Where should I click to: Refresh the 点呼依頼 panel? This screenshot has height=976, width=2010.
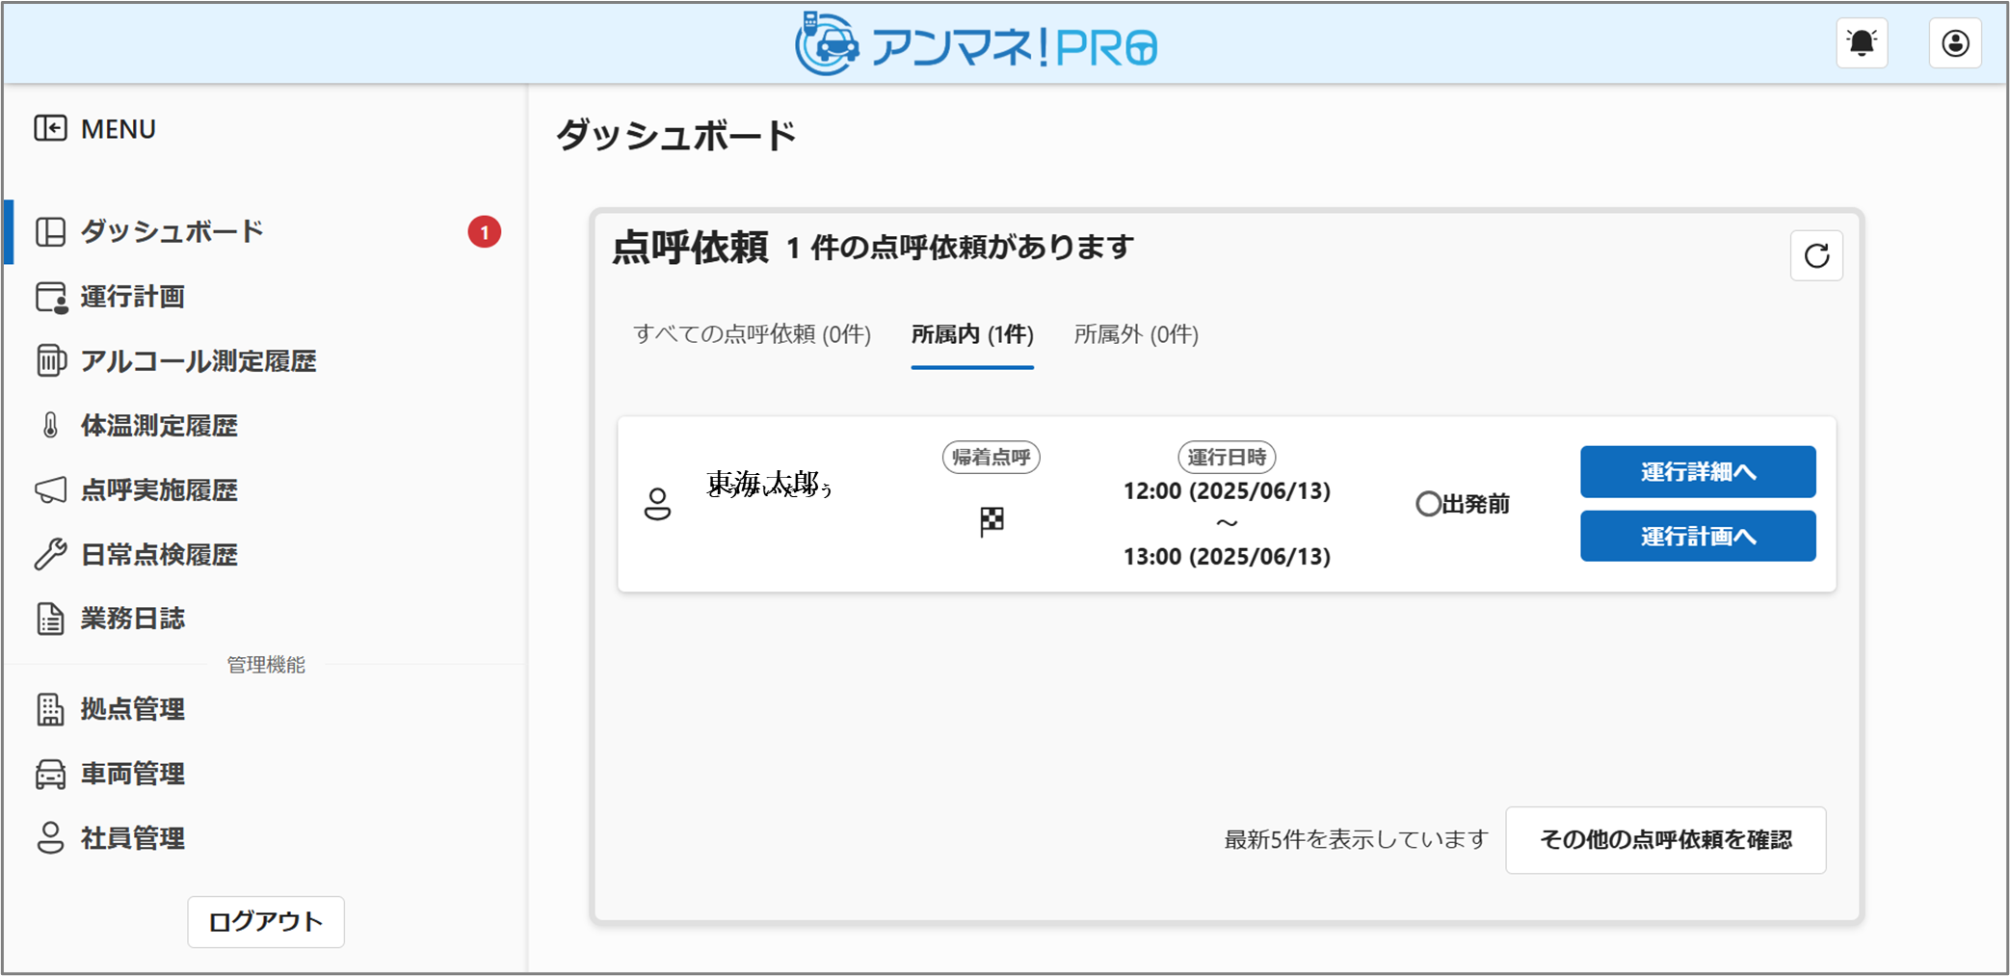(x=1815, y=255)
